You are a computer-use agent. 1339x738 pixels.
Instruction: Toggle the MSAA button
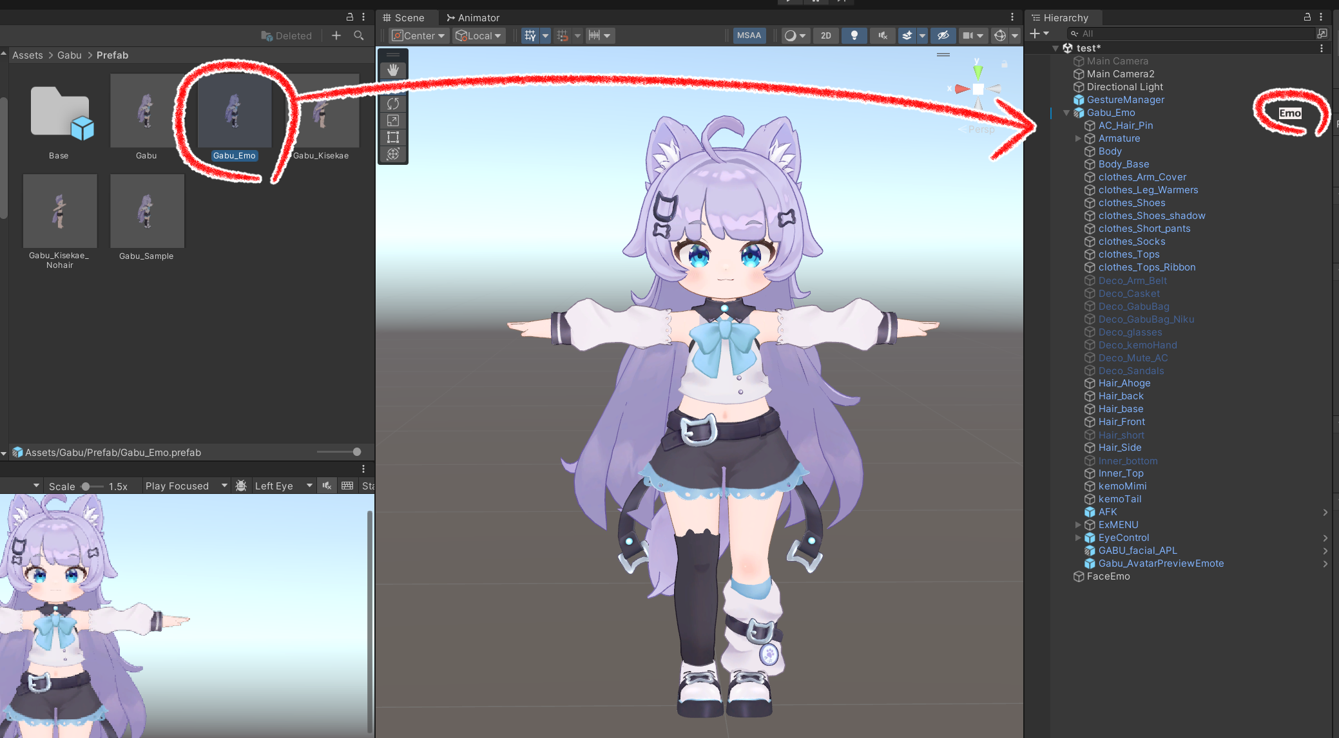point(749,36)
